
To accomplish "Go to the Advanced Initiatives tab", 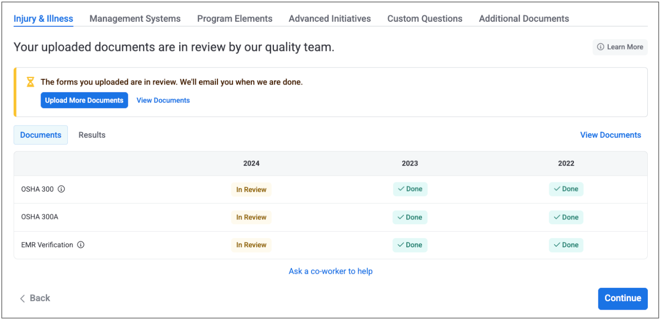I will click(330, 19).
